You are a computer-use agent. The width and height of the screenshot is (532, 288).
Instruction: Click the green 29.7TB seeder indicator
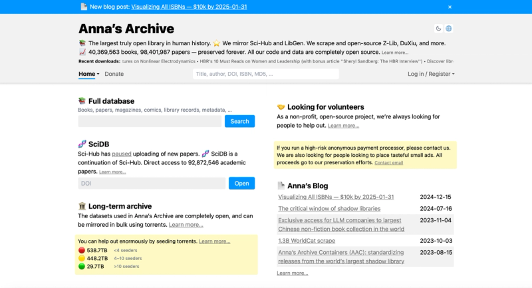(x=81, y=267)
